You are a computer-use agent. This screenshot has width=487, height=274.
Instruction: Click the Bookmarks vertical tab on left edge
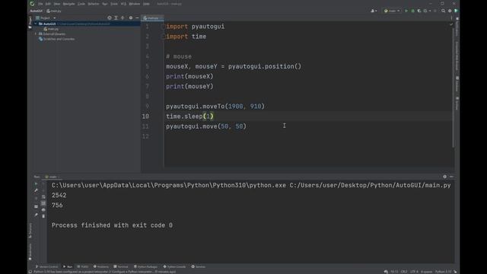click(x=30, y=251)
